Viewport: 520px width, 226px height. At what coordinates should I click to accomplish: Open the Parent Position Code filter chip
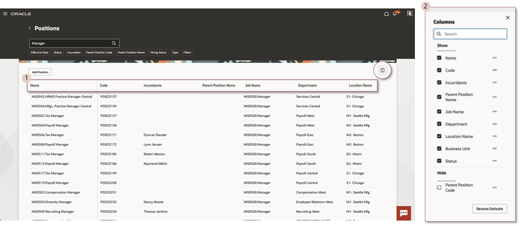[99, 52]
